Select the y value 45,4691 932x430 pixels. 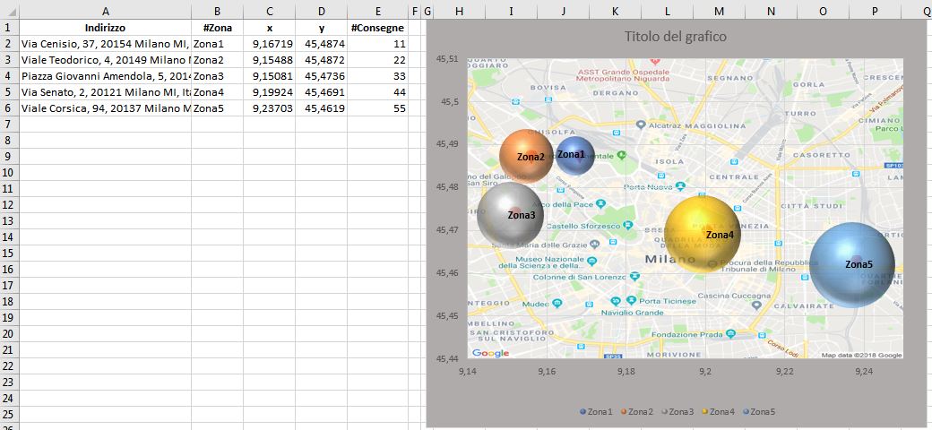coord(321,91)
